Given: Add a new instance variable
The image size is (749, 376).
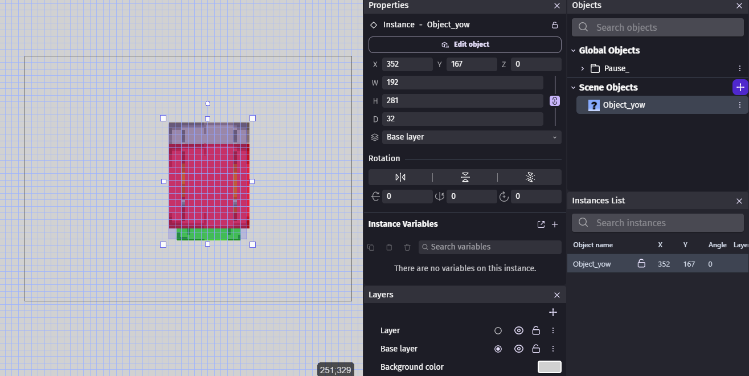Looking at the screenshot, I should pyautogui.click(x=555, y=224).
